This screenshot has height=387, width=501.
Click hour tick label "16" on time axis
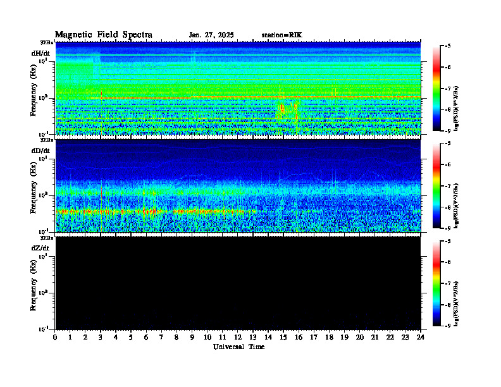click(x=299, y=338)
